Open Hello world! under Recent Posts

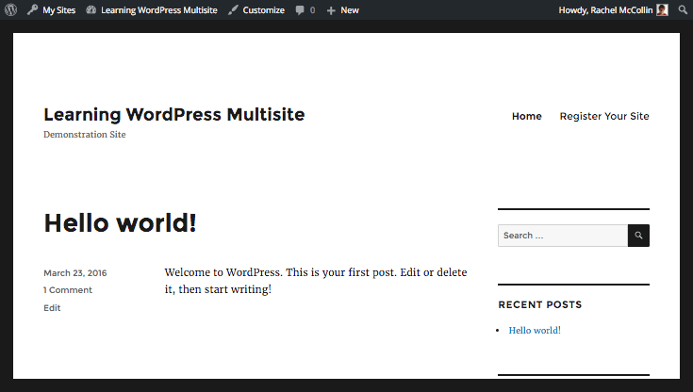(x=535, y=330)
